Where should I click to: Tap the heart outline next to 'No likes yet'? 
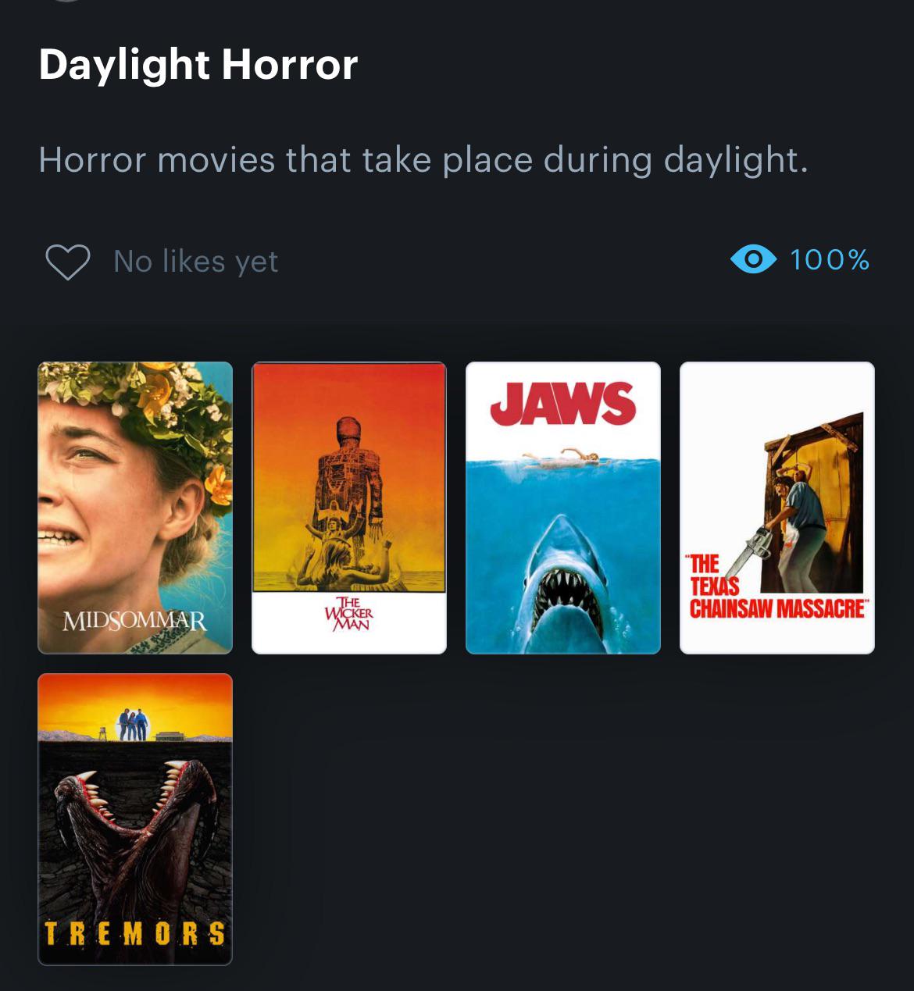point(66,261)
